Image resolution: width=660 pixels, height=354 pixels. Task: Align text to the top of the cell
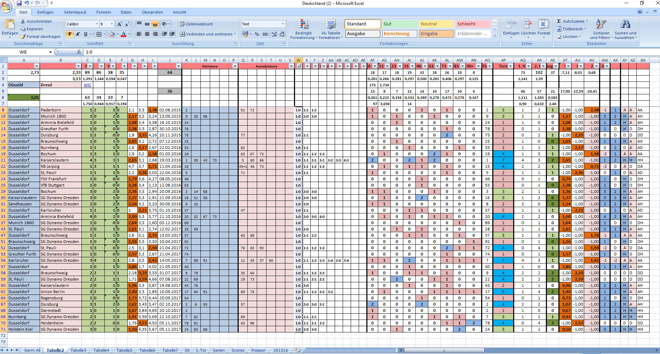point(139,24)
